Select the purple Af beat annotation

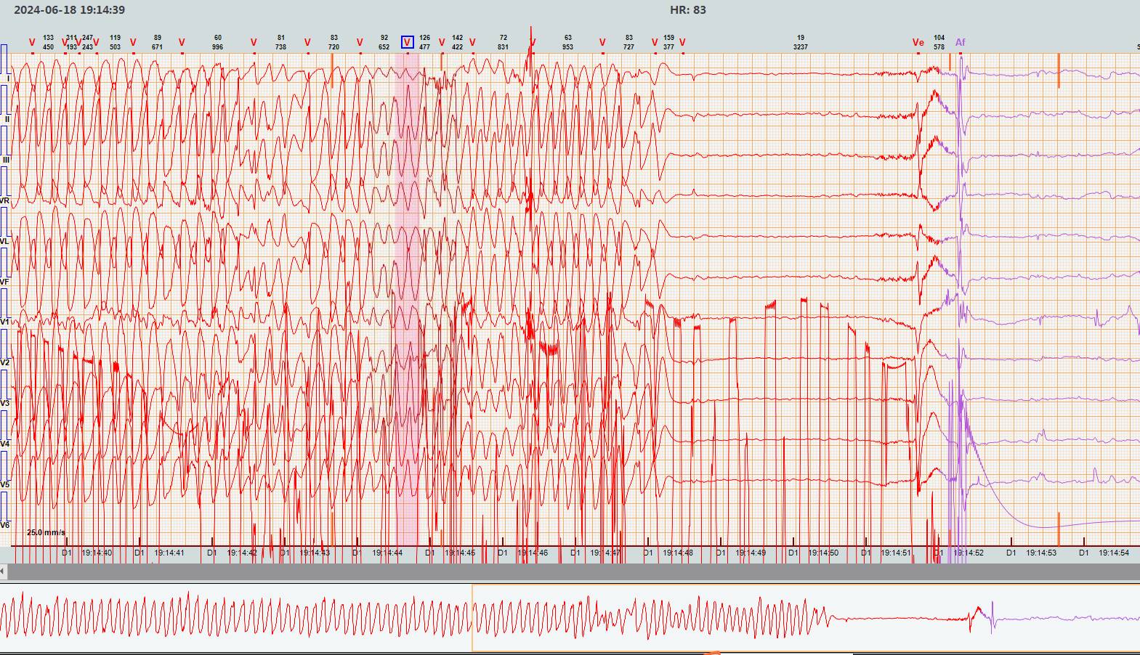pyautogui.click(x=960, y=43)
